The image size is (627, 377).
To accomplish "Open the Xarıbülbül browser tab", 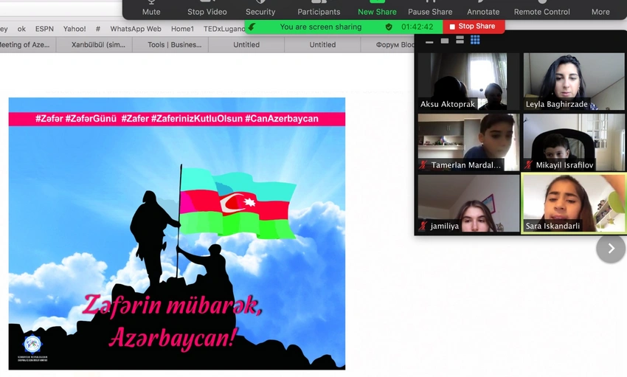I will [x=97, y=45].
